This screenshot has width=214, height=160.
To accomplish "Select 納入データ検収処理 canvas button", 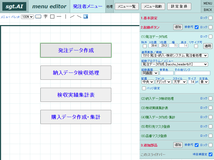I will pos(76,73).
